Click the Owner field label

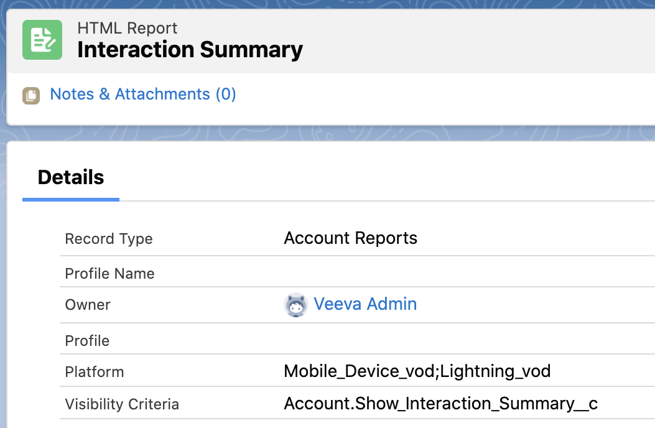pyautogui.click(x=88, y=305)
